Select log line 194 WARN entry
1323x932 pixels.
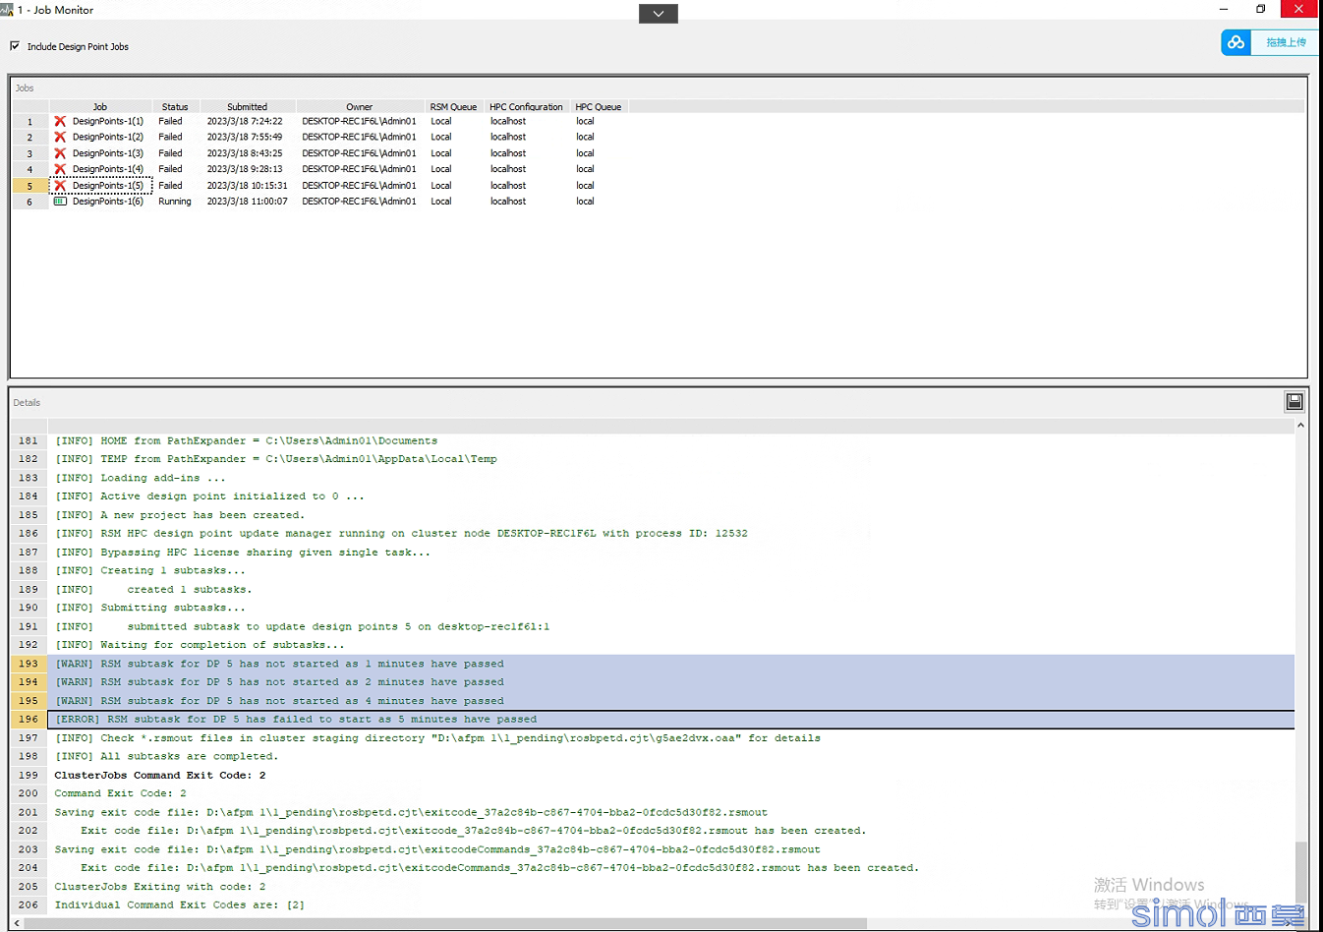click(x=670, y=682)
